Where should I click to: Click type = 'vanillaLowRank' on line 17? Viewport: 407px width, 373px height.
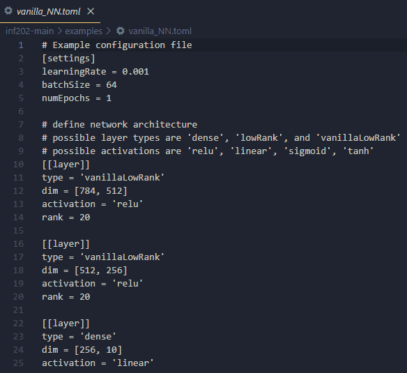tap(103, 257)
